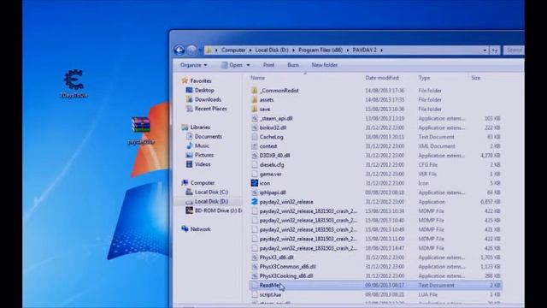Click the Videos library icon

(189, 164)
